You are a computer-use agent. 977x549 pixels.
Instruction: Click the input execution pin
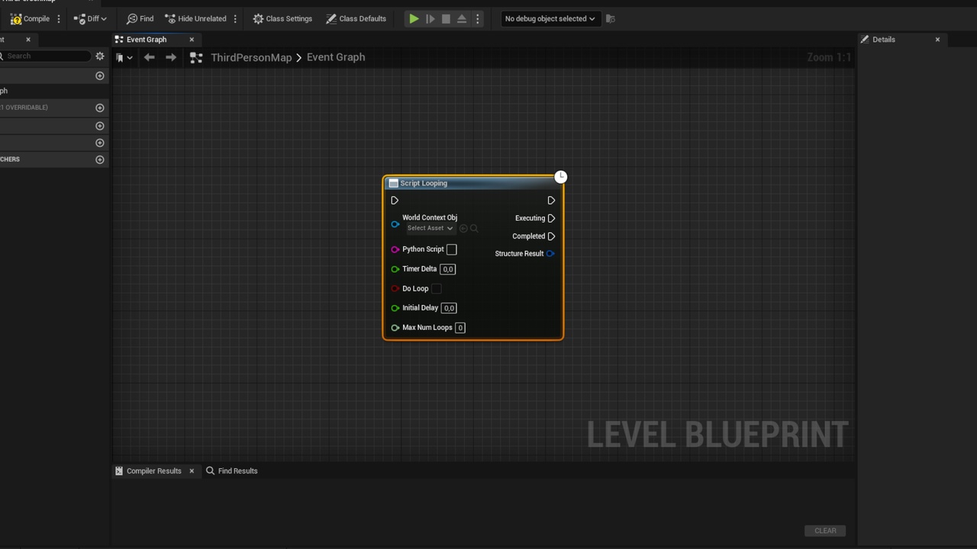pos(395,201)
